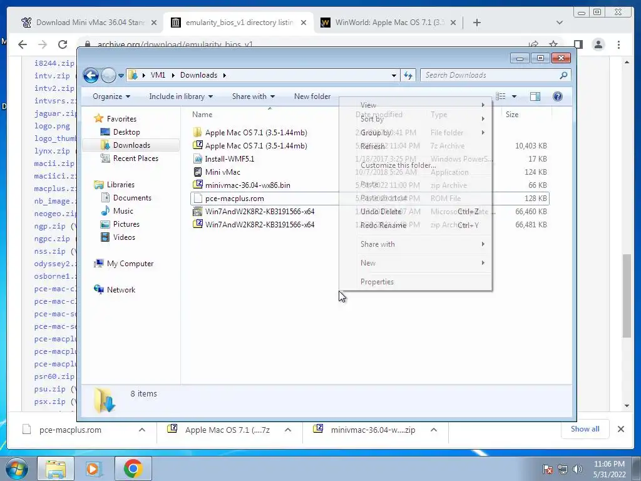
Task: Sort files by the Name column
Action: click(202, 115)
